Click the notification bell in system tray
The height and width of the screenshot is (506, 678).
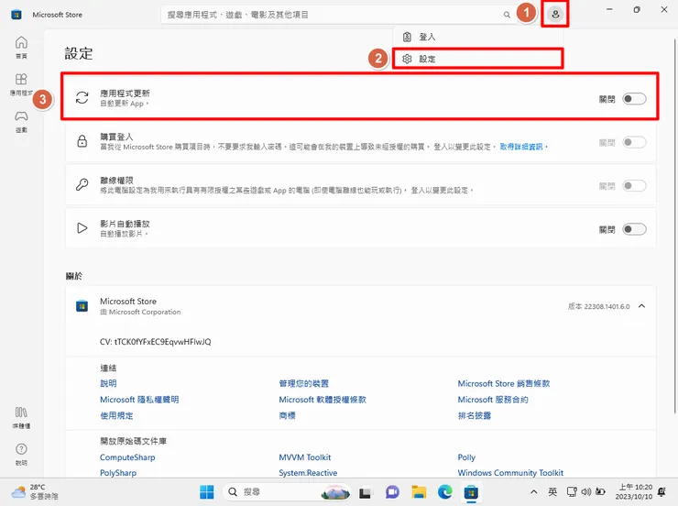[662, 491]
